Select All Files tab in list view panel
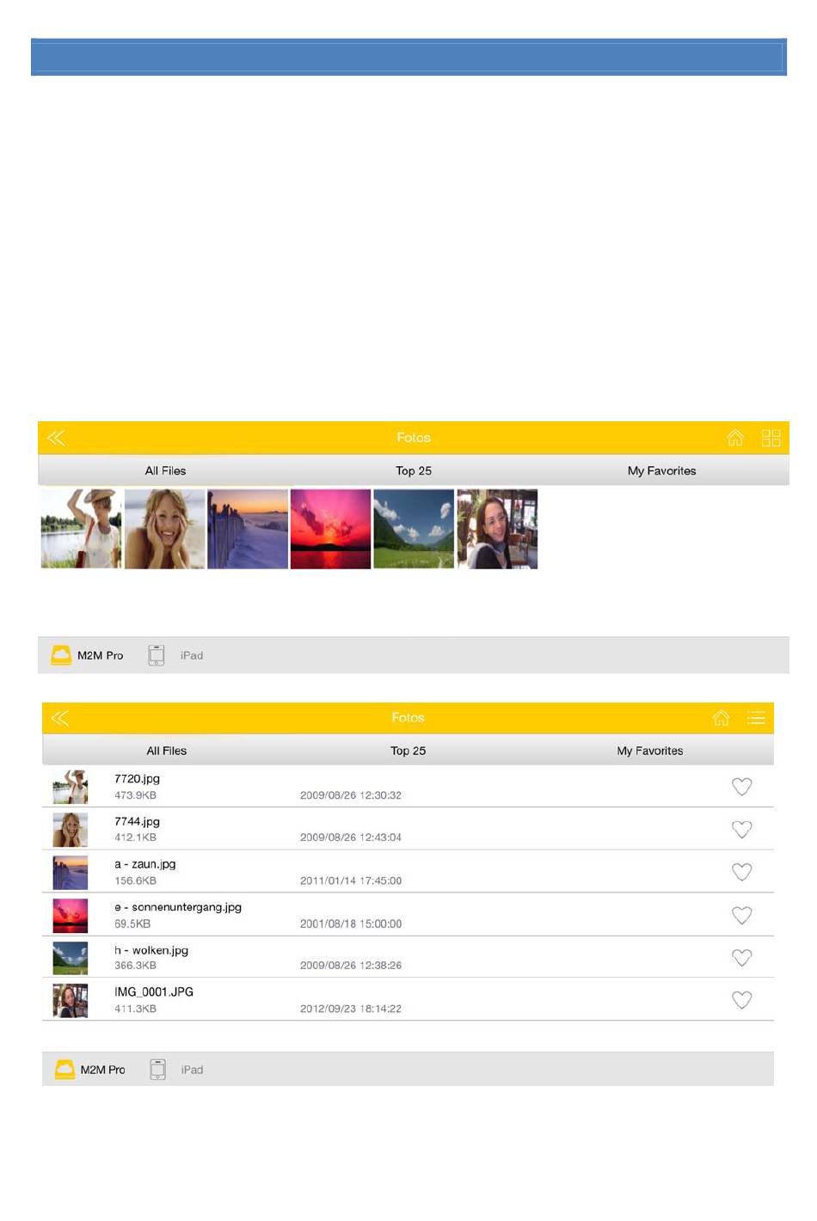 (x=167, y=751)
